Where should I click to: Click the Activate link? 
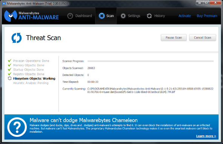(185, 16)
